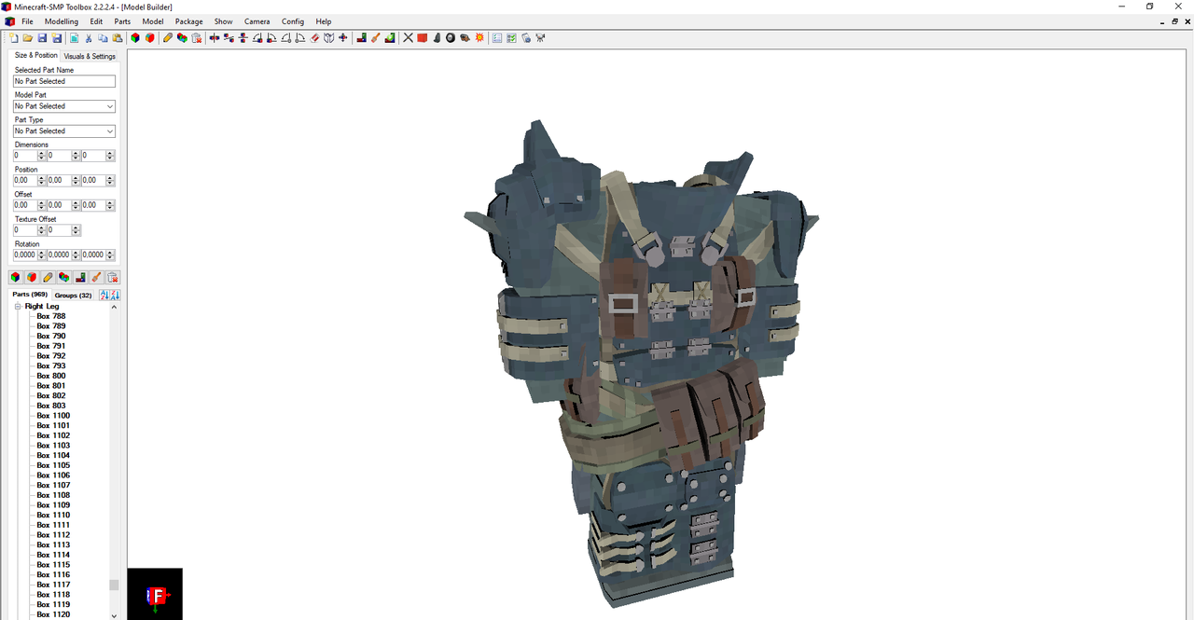Click the pencil icon above Parts list
Viewport: 1194px width, 620px height.
click(48, 277)
